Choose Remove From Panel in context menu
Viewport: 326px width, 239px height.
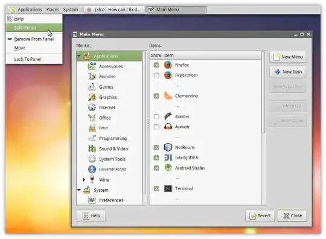pyautogui.click(x=34, y=39)
